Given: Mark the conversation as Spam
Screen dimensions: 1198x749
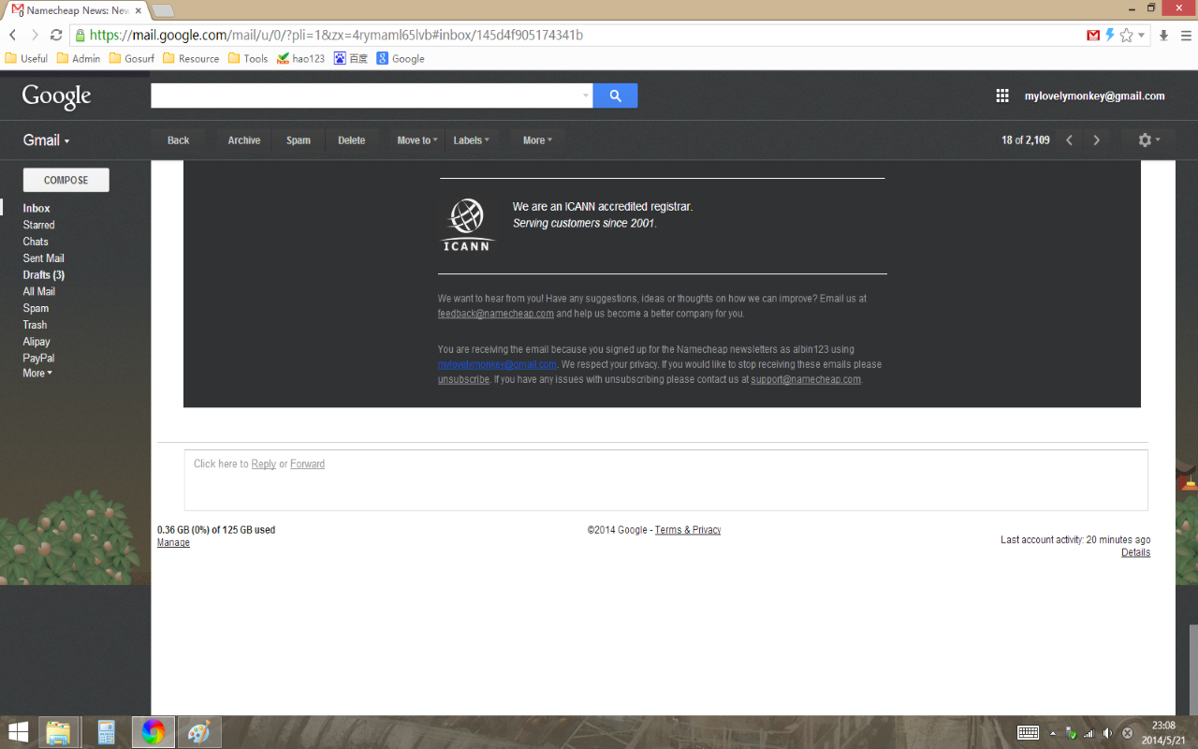Looking at the screenshot, I should pos(299,140).
